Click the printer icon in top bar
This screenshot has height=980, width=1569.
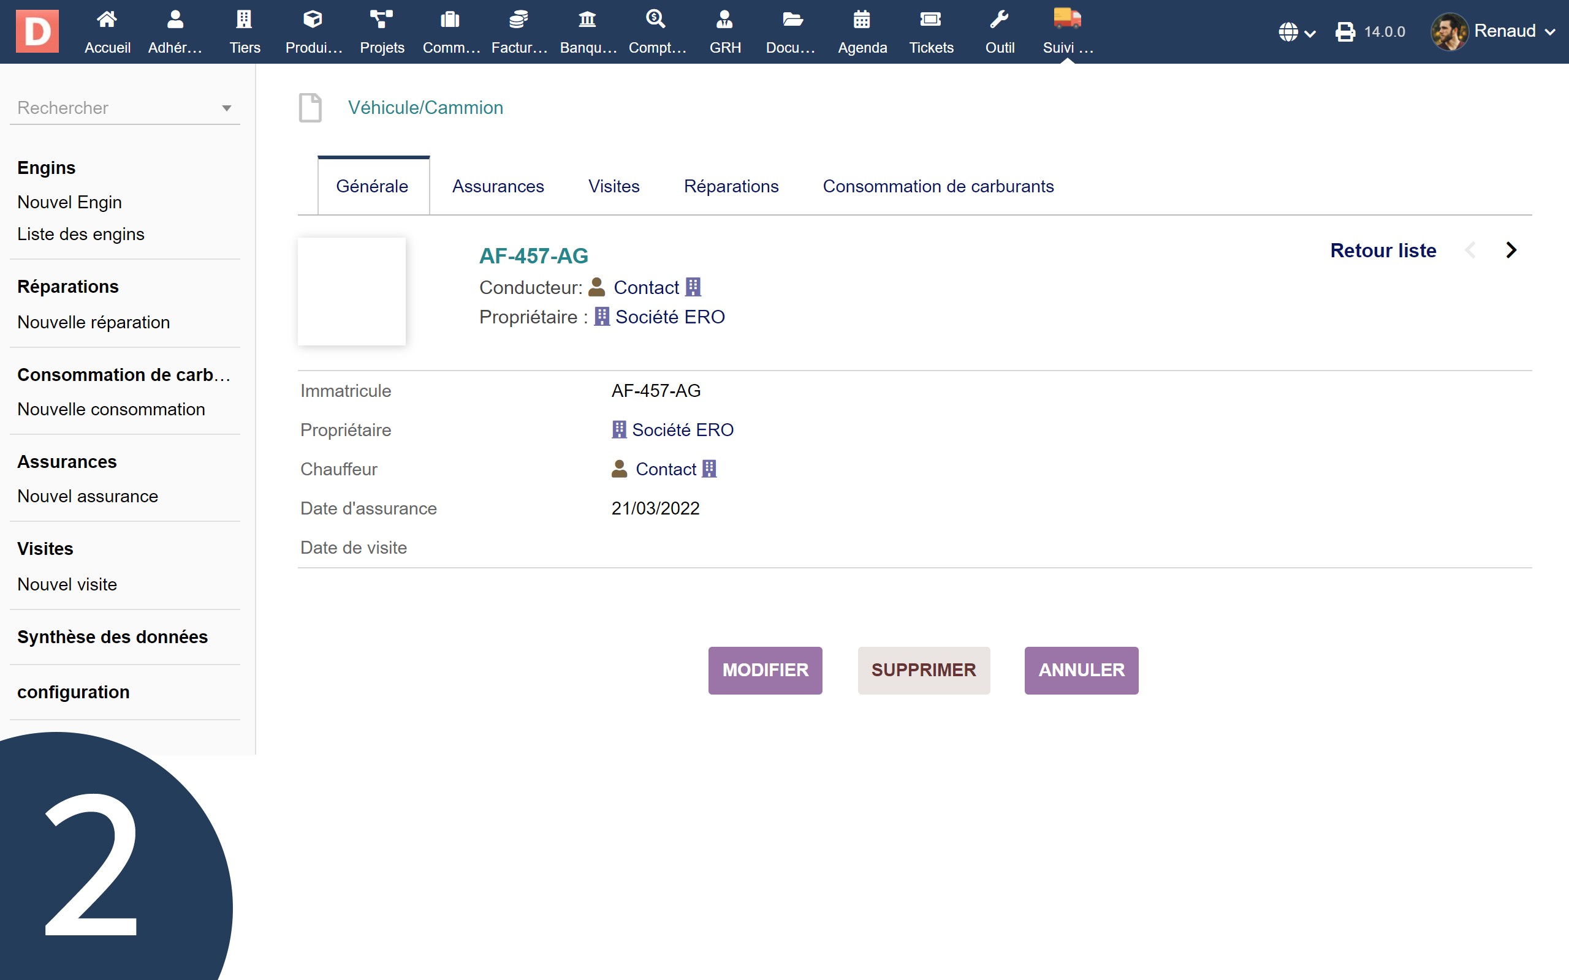(1345, 32)
